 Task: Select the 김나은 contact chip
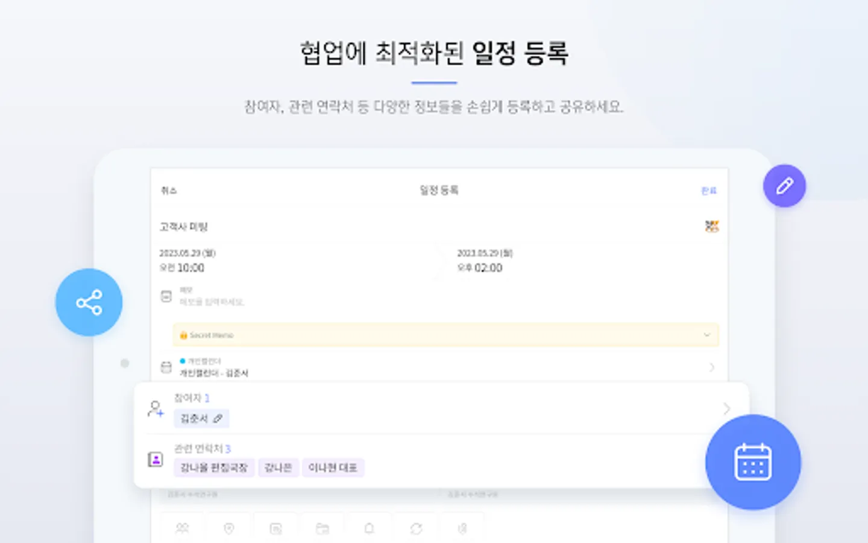pyautogui.click(x=278, y=468)
